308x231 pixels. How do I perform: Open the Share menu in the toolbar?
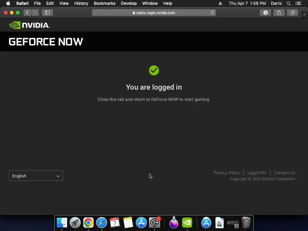pyautogui.click(x=279, y=13)
